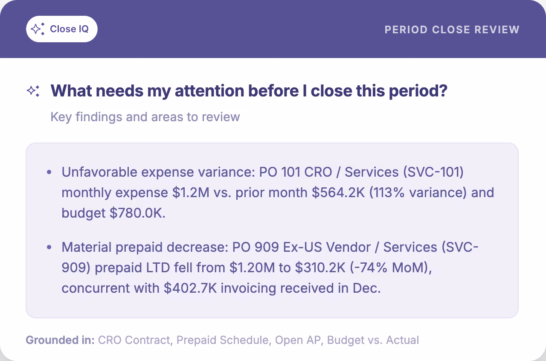Select 'Key findings and areas to review' subtitle

[x=145, y=116]
